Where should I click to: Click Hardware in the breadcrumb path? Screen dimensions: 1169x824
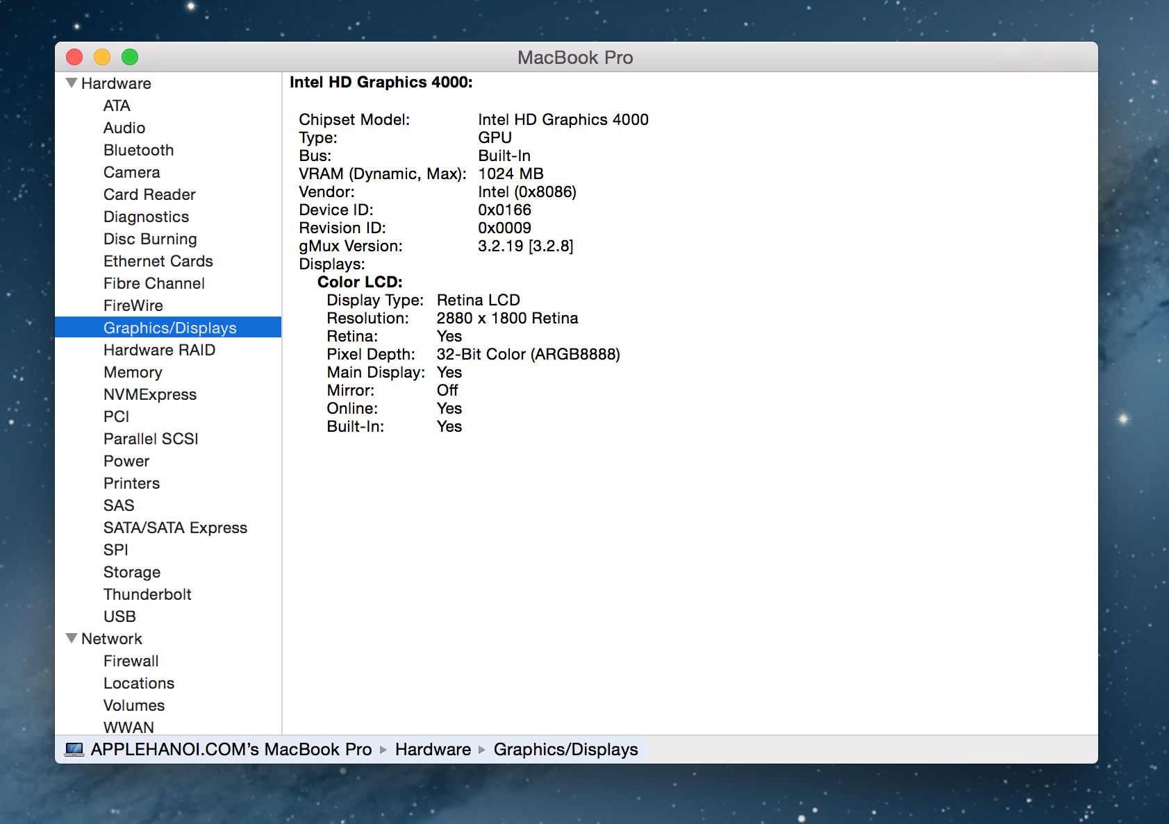pyautogui.click(x=432, y=749)
